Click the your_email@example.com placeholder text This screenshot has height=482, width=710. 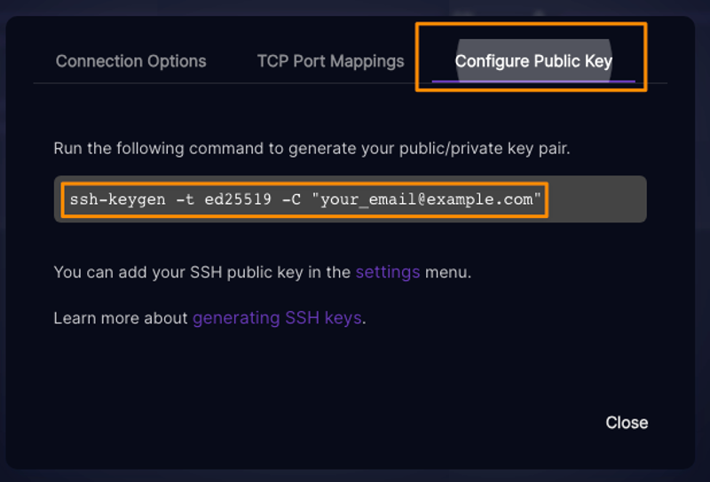tap(427, 199)
